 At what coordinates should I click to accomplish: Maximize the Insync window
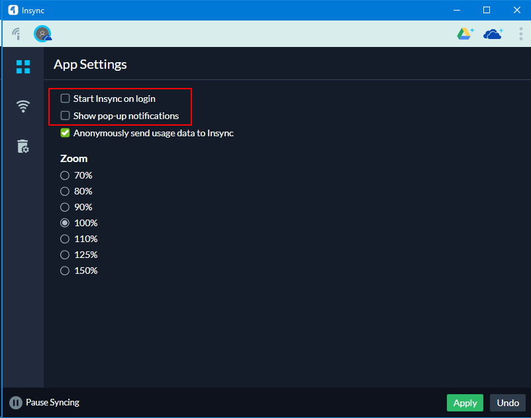[487, 10]
